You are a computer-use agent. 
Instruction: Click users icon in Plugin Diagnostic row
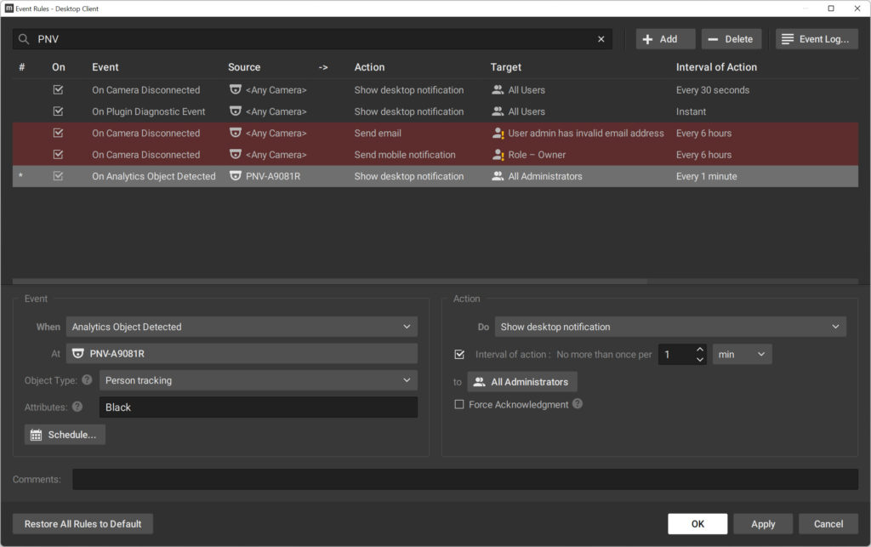click(x=498, y=111)
